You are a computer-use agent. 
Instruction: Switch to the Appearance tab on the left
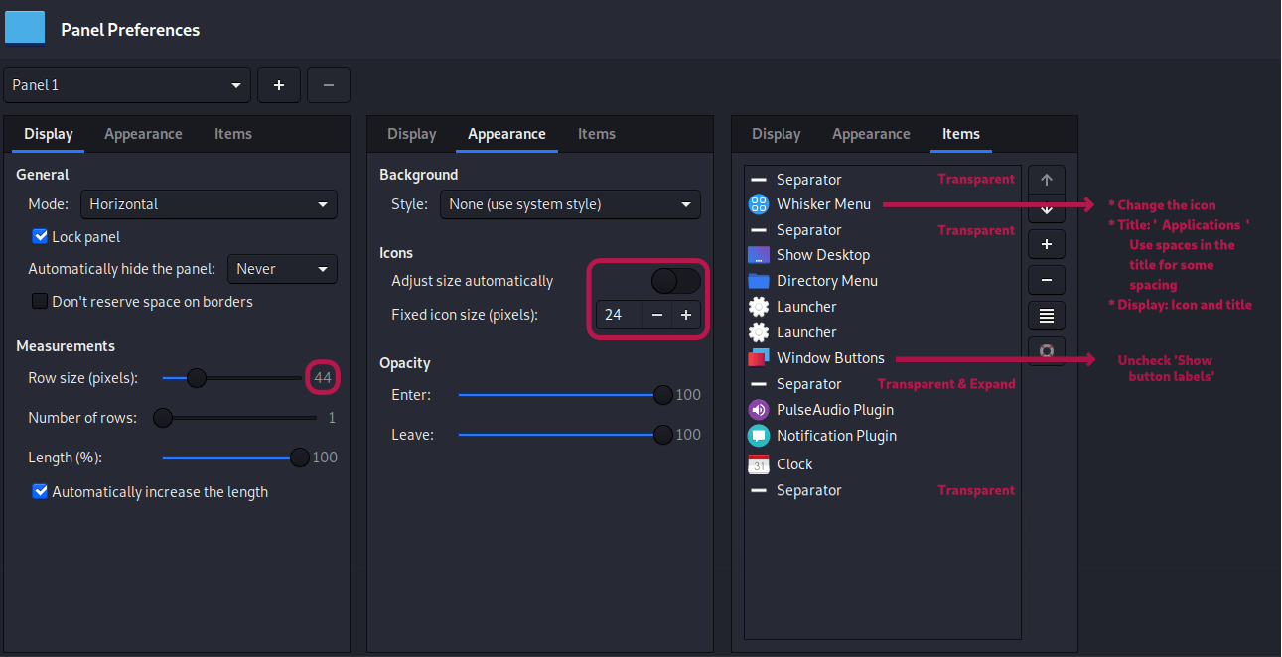[x=143, y=133]
